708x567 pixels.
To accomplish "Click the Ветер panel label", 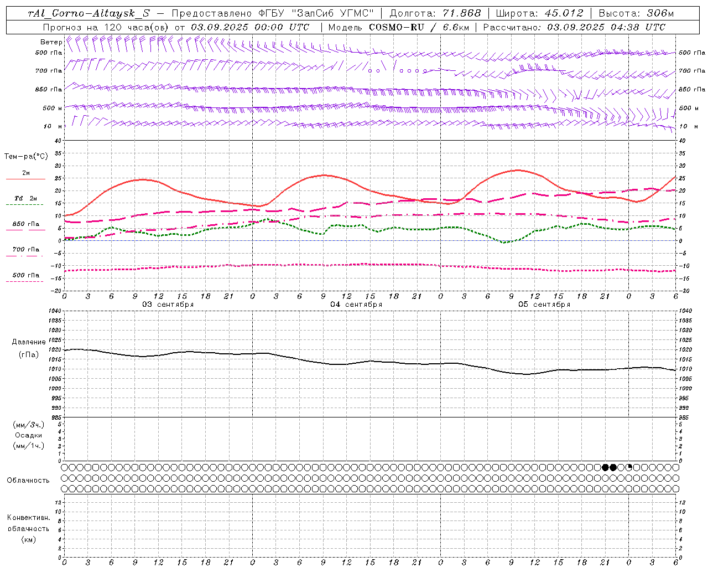I will (51, 42).
